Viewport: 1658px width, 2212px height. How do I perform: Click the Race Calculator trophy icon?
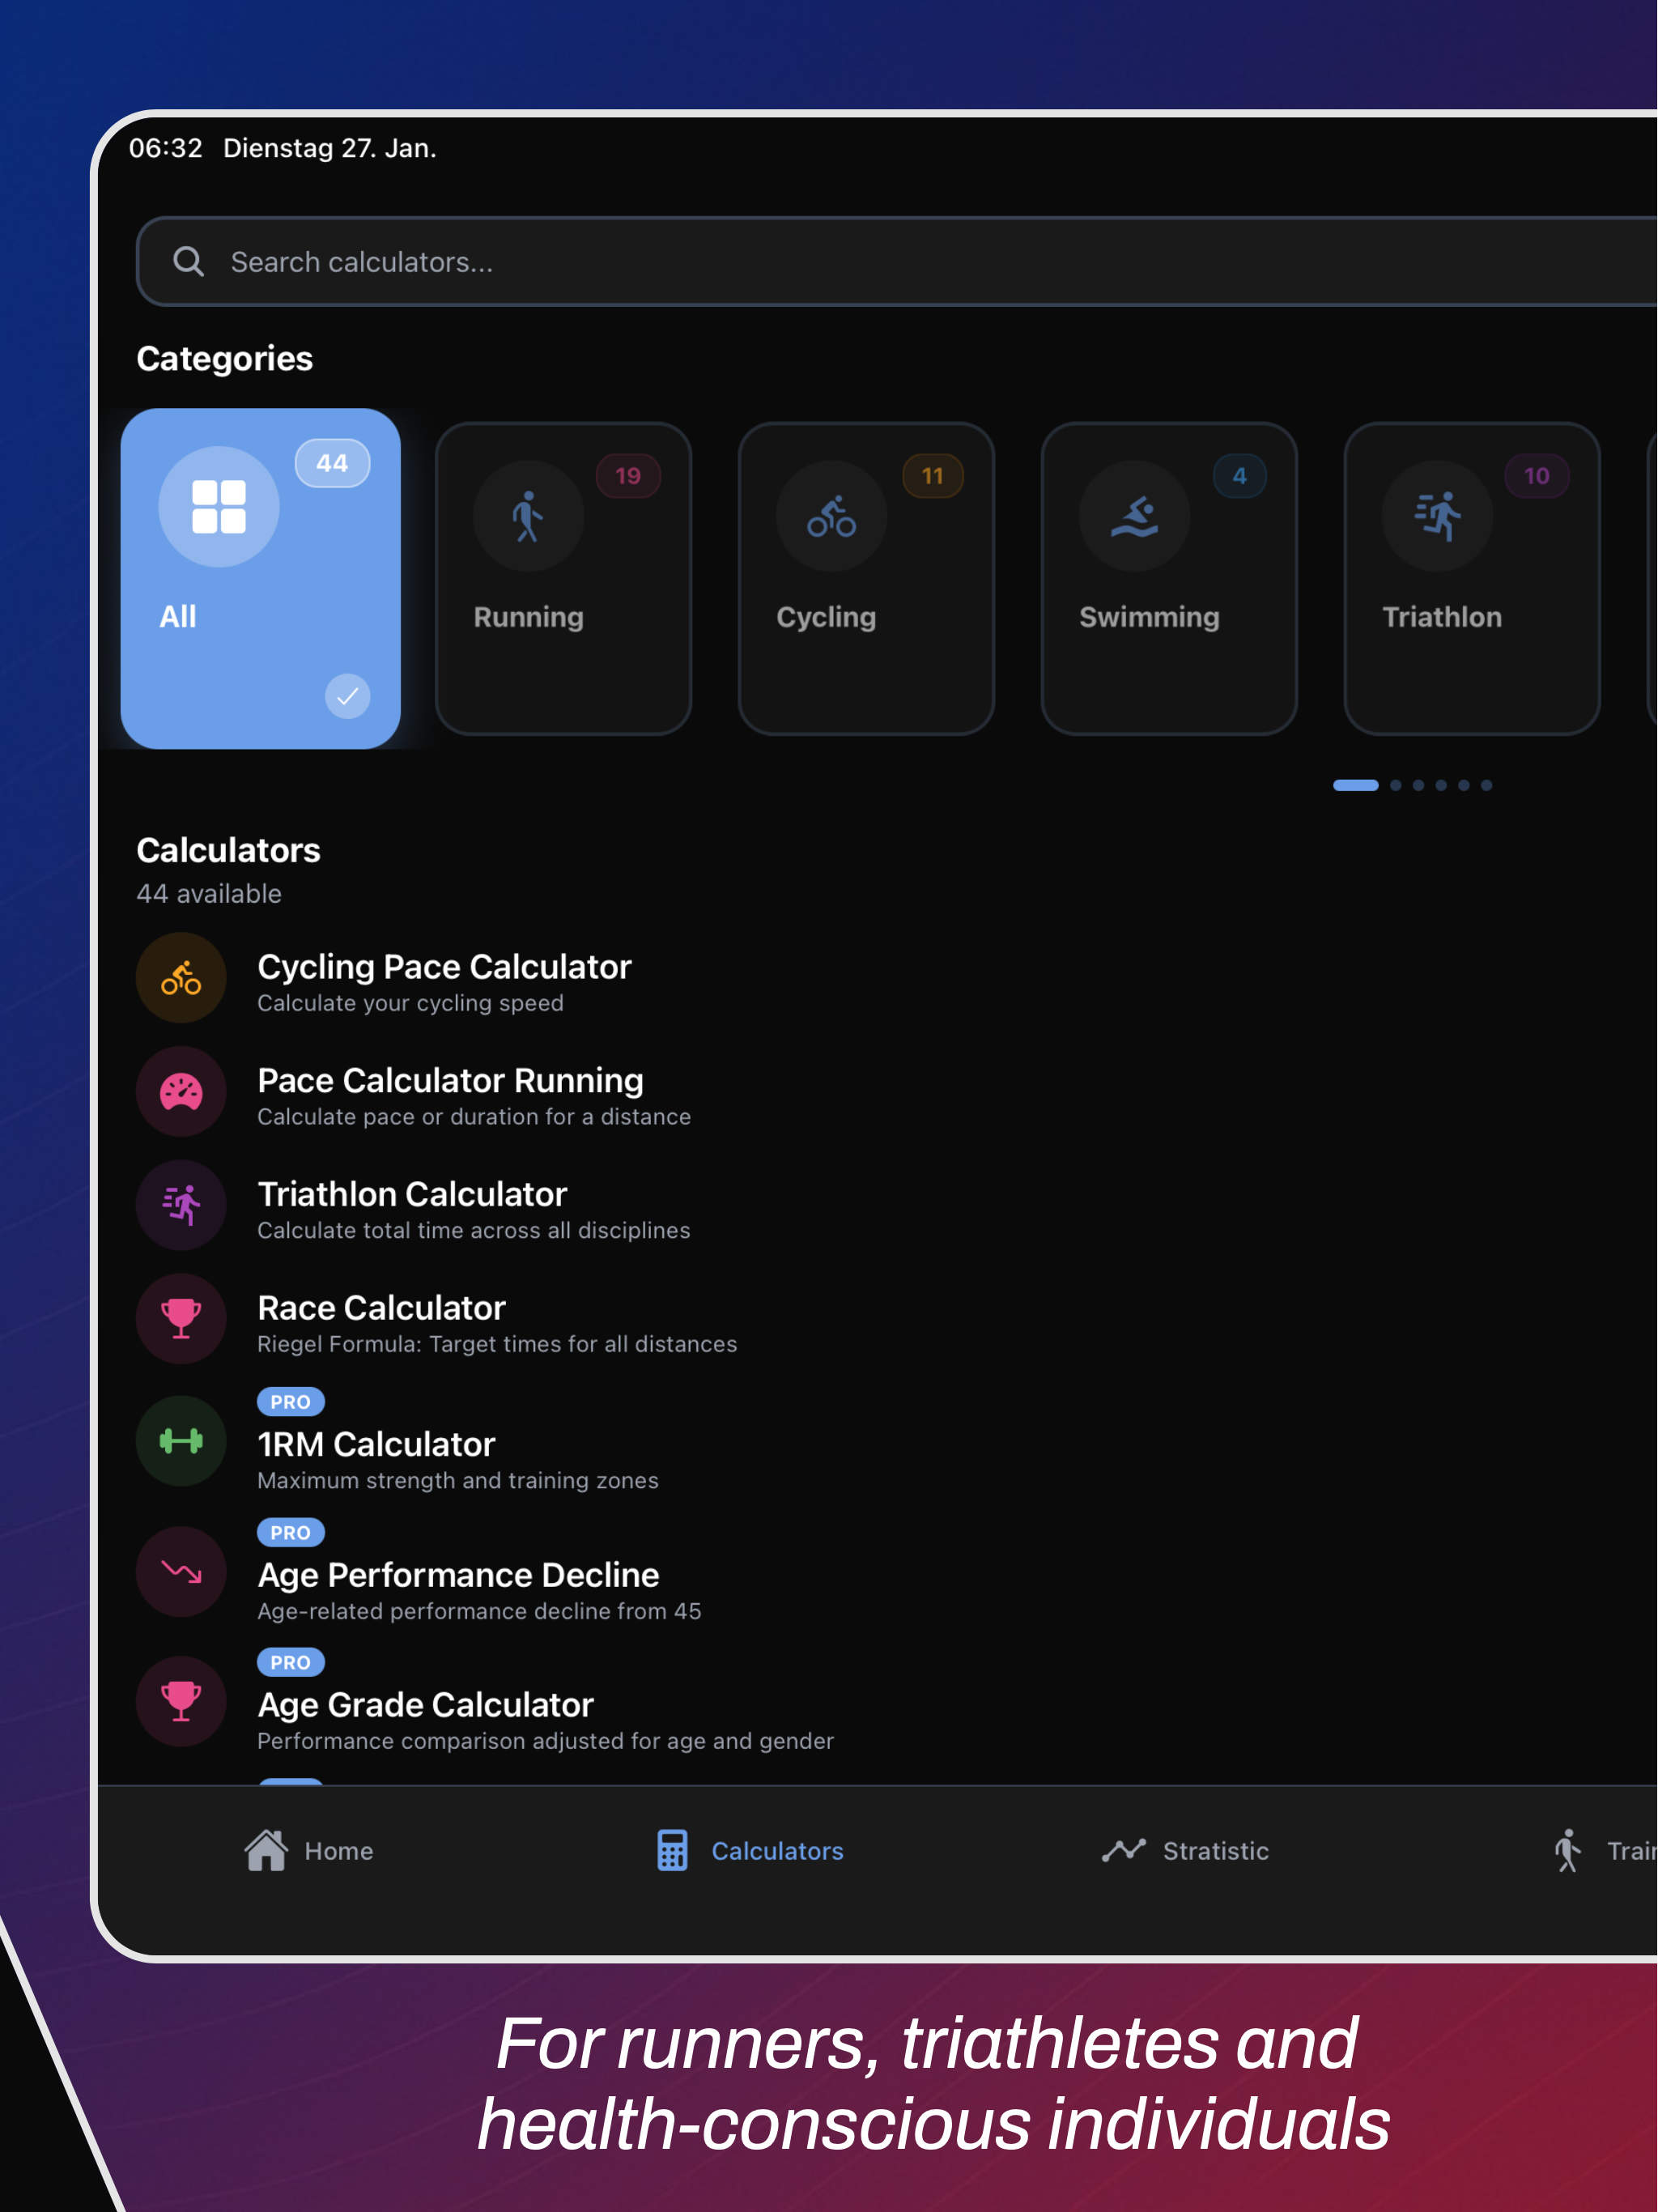click(x=181, y=1319)
